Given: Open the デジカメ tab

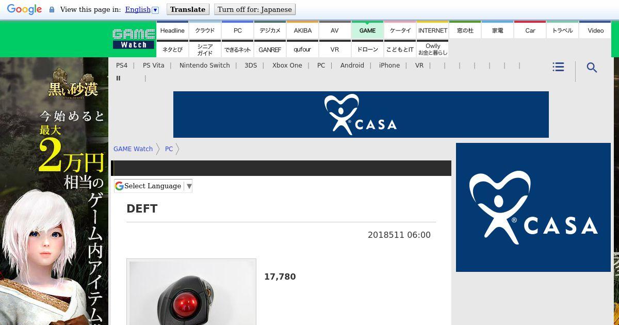Looking at the screenshot, I should coord(270,30).
